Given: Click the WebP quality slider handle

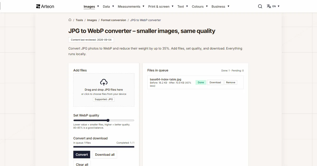Looking at the screenshot, I should pos(108,120).
